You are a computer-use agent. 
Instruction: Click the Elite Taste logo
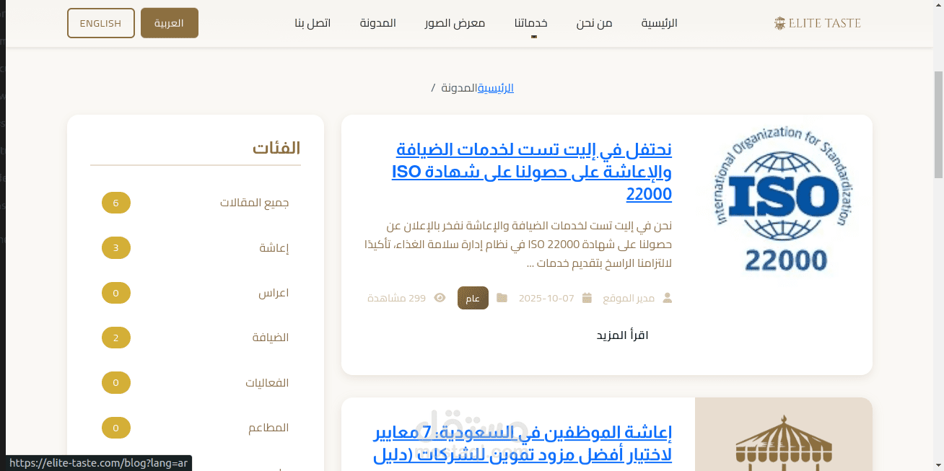(818, 23)
